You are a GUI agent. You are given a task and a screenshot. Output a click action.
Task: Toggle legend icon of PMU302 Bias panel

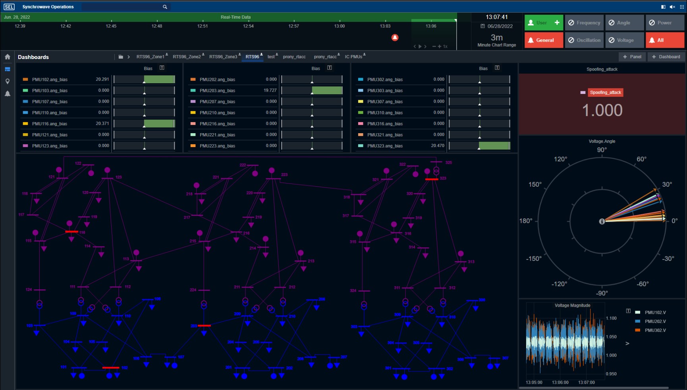point(497,68)
